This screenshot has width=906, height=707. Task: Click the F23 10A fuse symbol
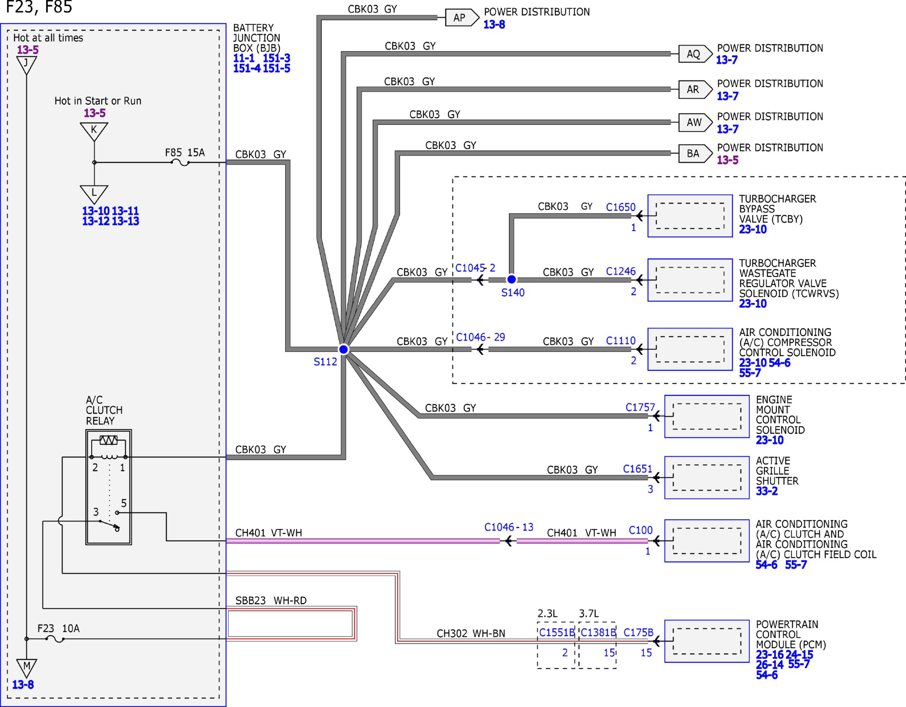(55, 639)
